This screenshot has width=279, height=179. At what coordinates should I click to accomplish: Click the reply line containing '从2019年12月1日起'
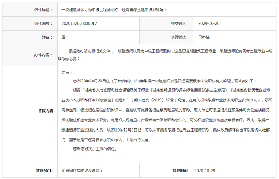pyautogui.click(x=166, y=130)
